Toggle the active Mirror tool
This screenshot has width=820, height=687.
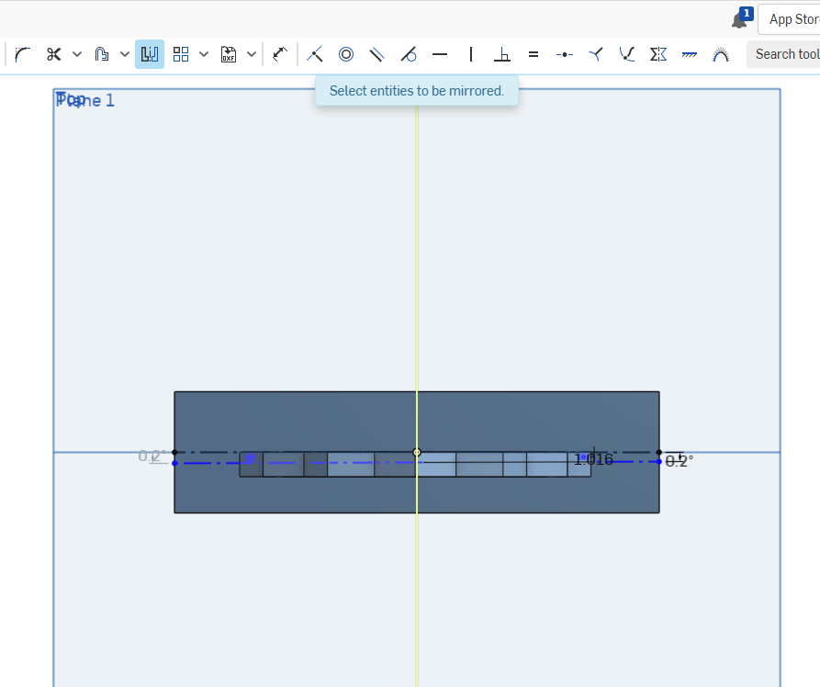pyautogui.click(x=150, y=54)
